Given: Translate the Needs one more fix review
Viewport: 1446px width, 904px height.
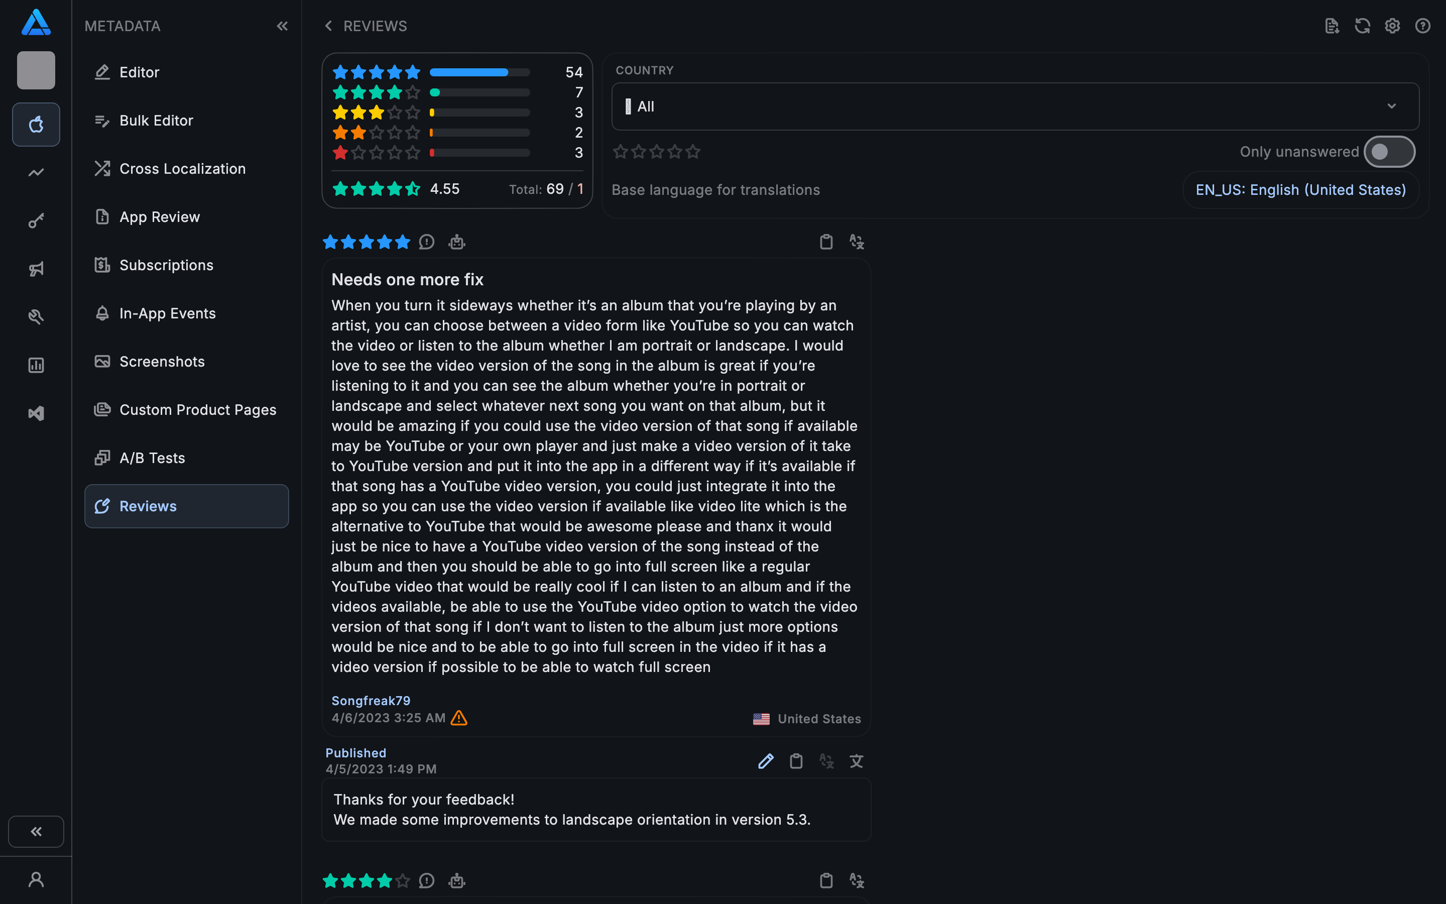Looking at the screenshot, I should click(856, 242).
